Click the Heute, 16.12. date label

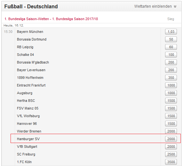(14, 26)
